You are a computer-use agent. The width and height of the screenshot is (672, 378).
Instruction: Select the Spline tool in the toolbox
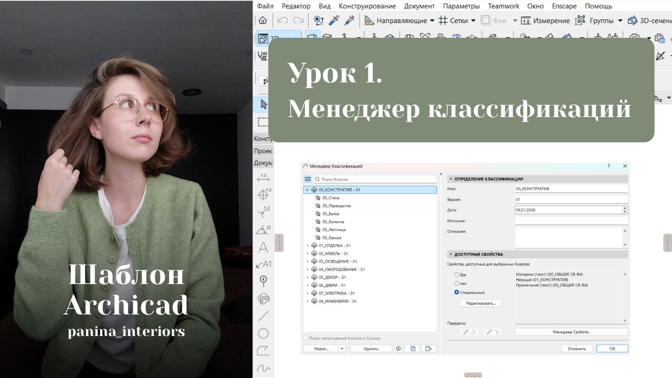click(264, 367)
